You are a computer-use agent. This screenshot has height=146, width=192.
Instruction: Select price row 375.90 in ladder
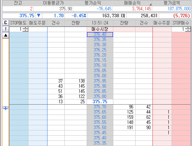pos(100,86)
